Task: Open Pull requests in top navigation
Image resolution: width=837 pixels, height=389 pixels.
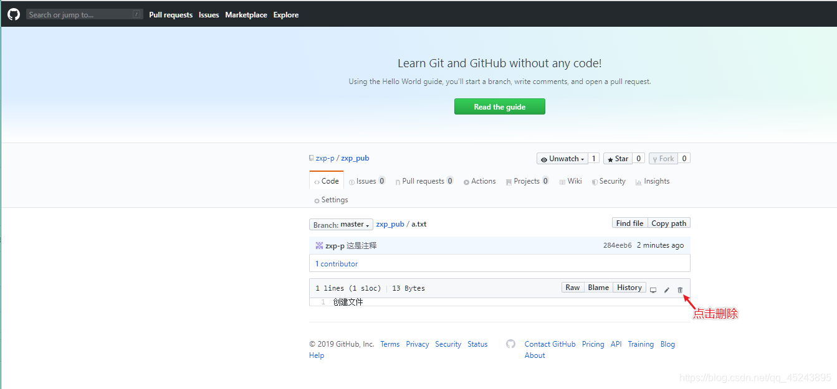Action: [171, 15]
